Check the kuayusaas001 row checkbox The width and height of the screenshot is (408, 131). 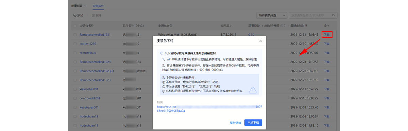75,107
